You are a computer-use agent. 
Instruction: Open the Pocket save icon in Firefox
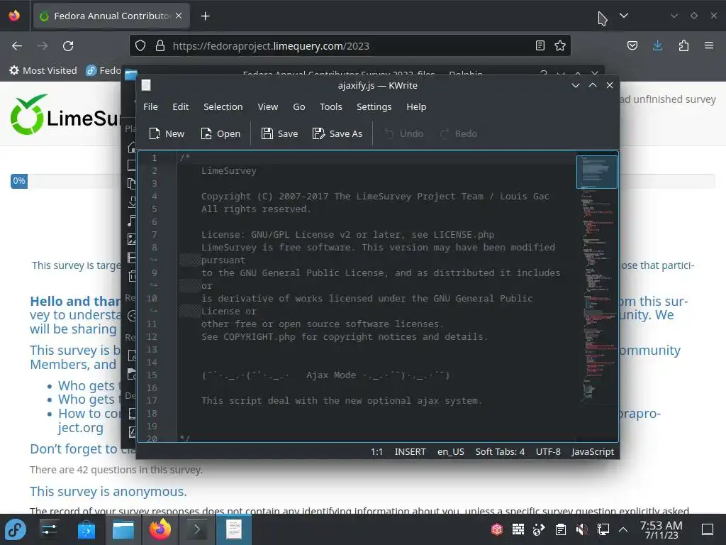[632, 45]
